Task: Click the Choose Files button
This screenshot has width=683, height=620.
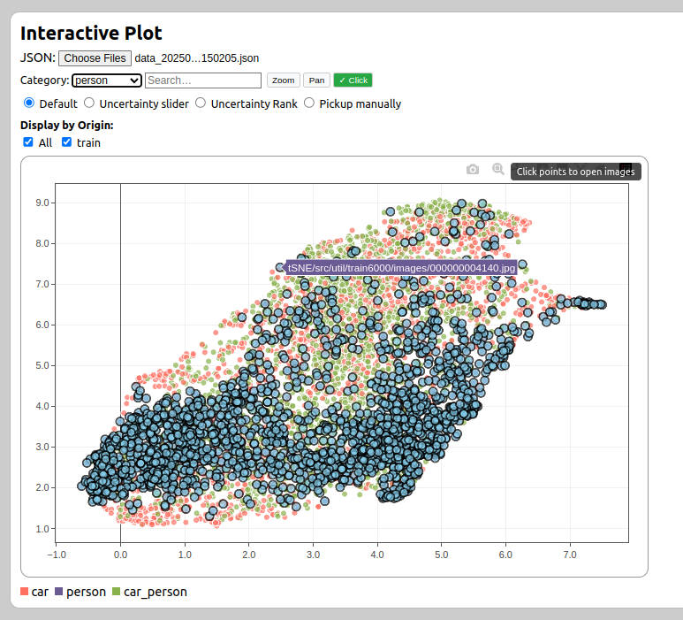Action: [95, 58]
